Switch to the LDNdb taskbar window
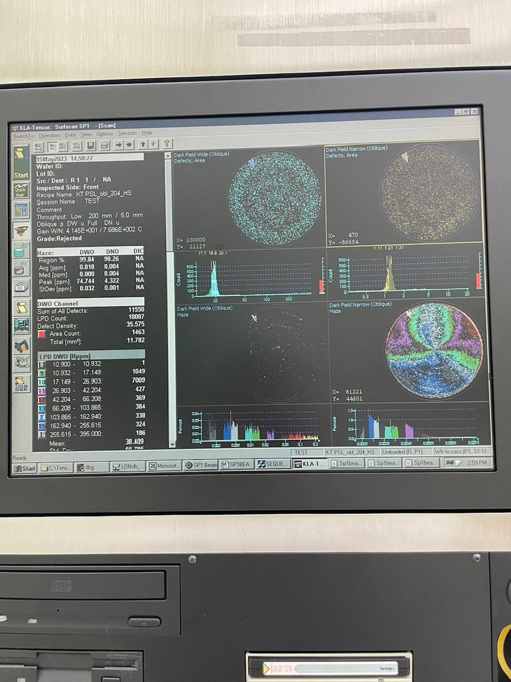The height and width of the screenshot is (682, 511). click(x=127, y=467)
